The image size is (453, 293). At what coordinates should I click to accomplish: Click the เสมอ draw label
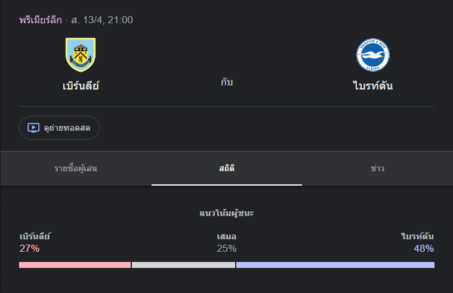[x=227, y=237]
